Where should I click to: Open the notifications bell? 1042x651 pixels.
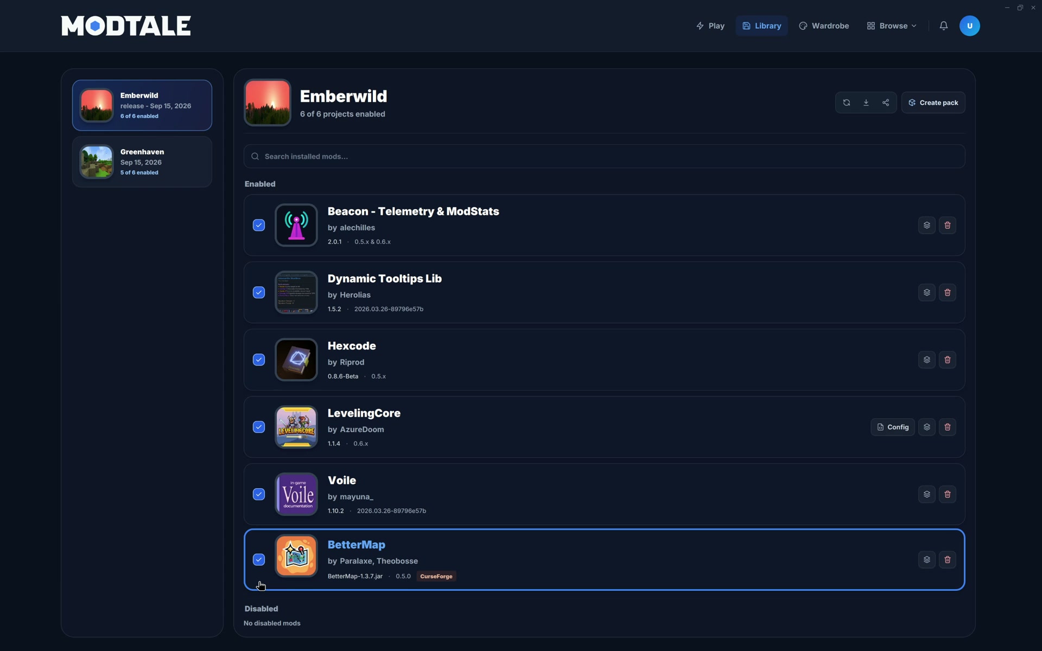point(944,25)
